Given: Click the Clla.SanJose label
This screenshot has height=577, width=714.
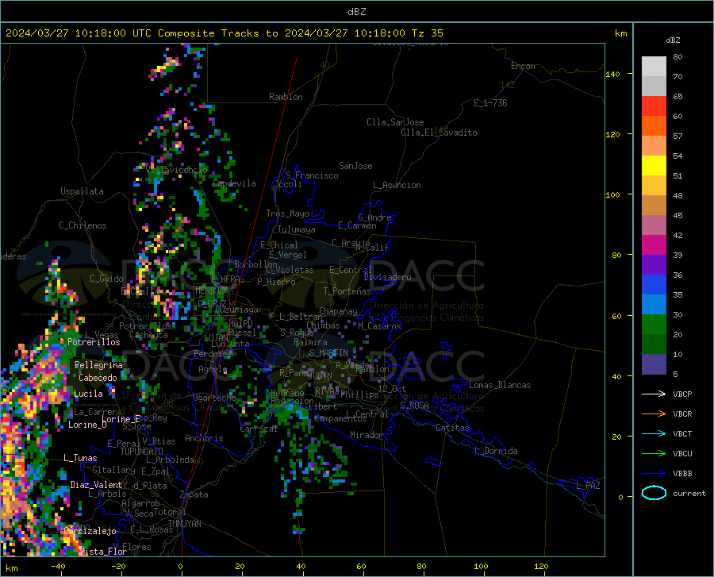Looking at the screenshot, I should (395, 122).
